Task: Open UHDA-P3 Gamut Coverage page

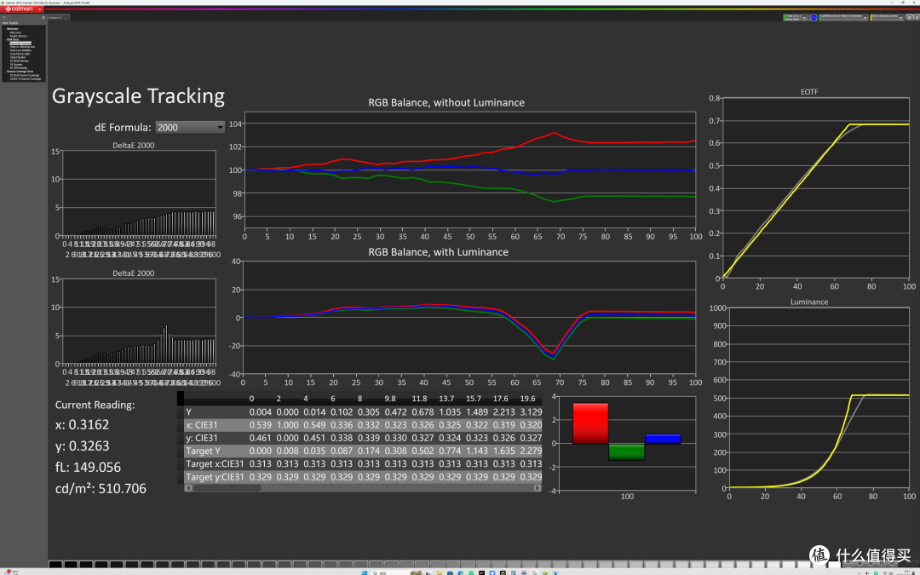Action: 26,78
